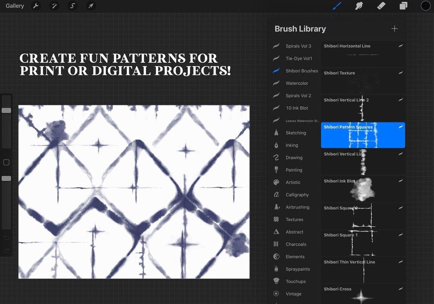Select the Paint brush tool
The width and height of the screenshot is (434, 304).
coord(337,6)
